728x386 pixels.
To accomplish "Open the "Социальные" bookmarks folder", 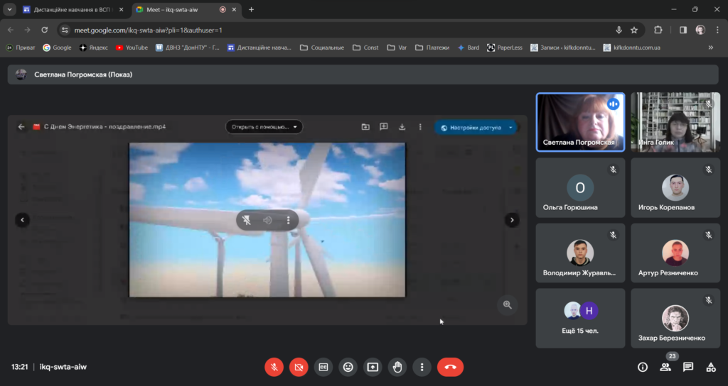I will click(322, 48).
